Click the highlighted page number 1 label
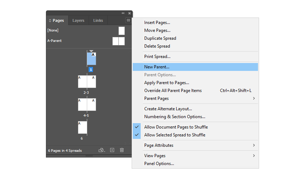The width and height of the screenshot is (305, 179). click(91, 69)
